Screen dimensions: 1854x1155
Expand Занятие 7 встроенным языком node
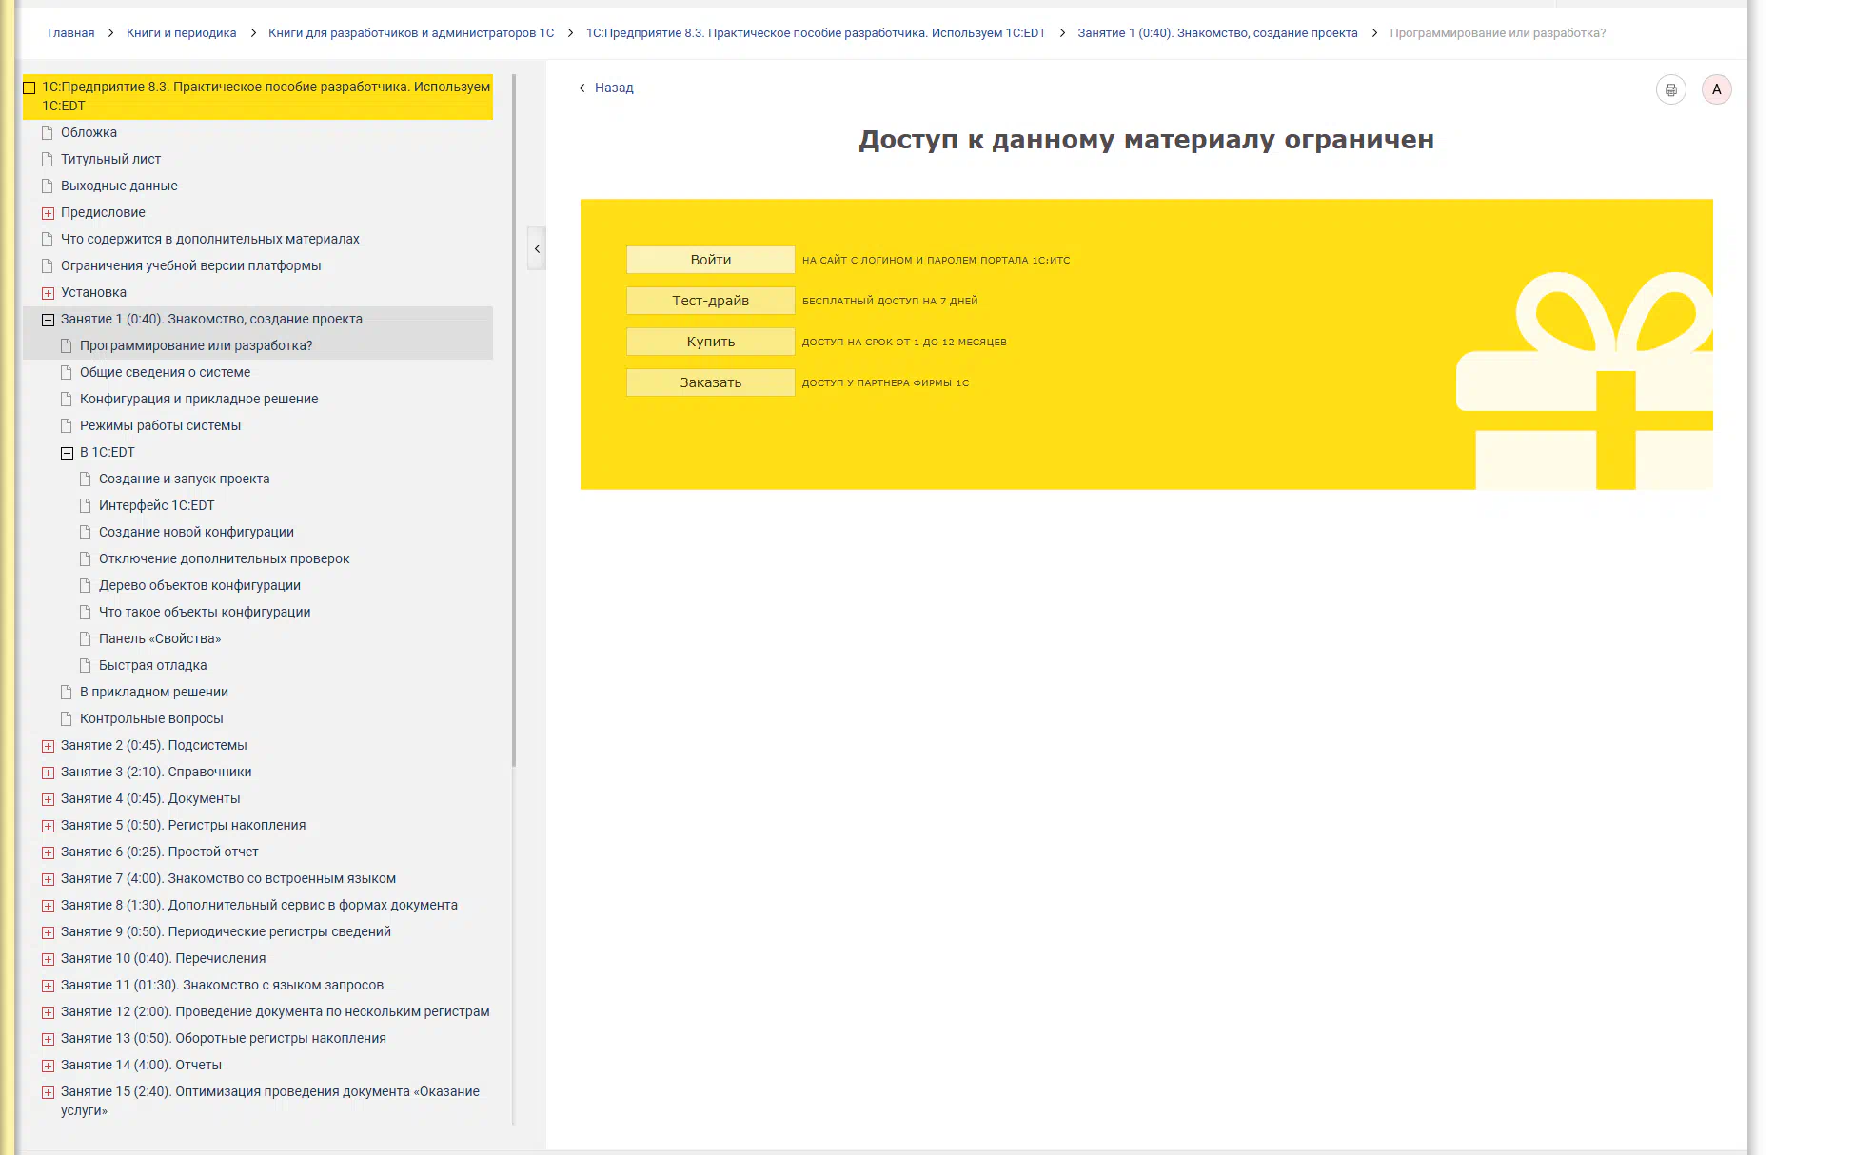pyautogui.click(x=48, y=879)
